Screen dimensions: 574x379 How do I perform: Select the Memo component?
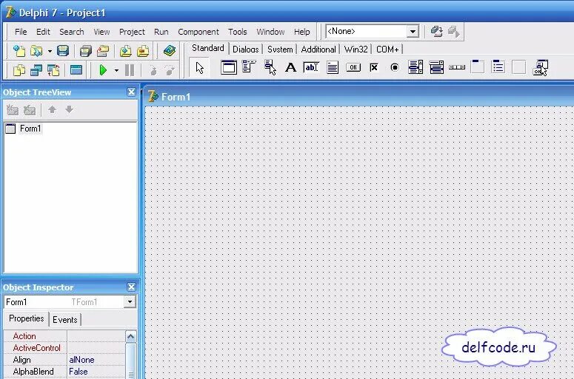click(x=333, y=67)
